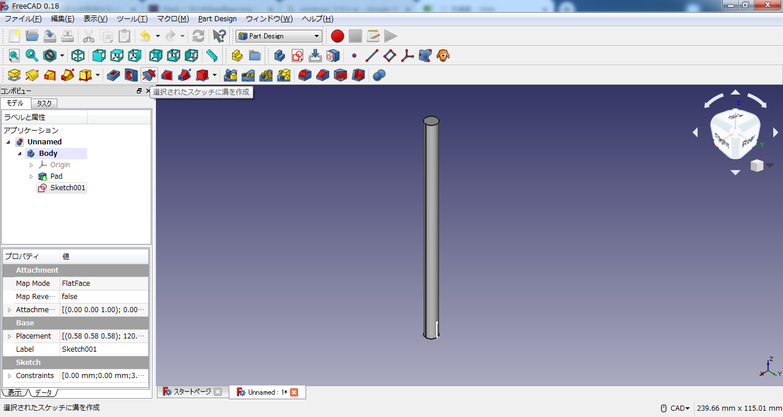
Task: Create a datum line
Action: tap(372, 56)
